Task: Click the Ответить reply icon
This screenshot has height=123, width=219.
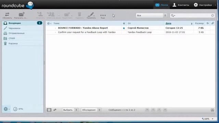Action: click(x=40, y=14)
